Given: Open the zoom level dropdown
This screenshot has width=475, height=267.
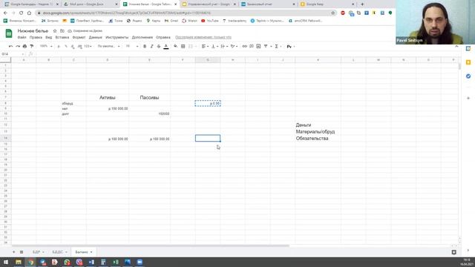Looking at the screenshot, I should click(46, 46).
